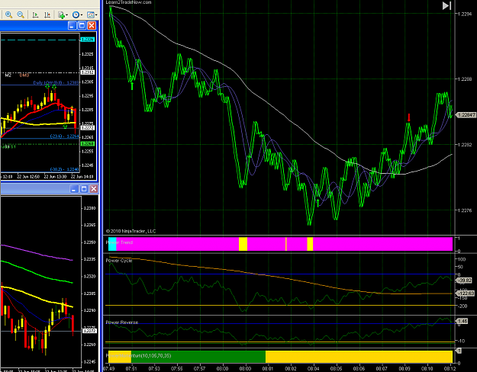Select the 1.22847 current price marker
The height and width of the screenshot is (372, 477).
pyautogui.click(x=466, y=115)
